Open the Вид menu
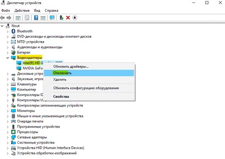This screenshot has width=225, height=159. [37, 11]
